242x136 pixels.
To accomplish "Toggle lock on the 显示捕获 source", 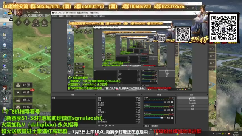I will 139,105.
